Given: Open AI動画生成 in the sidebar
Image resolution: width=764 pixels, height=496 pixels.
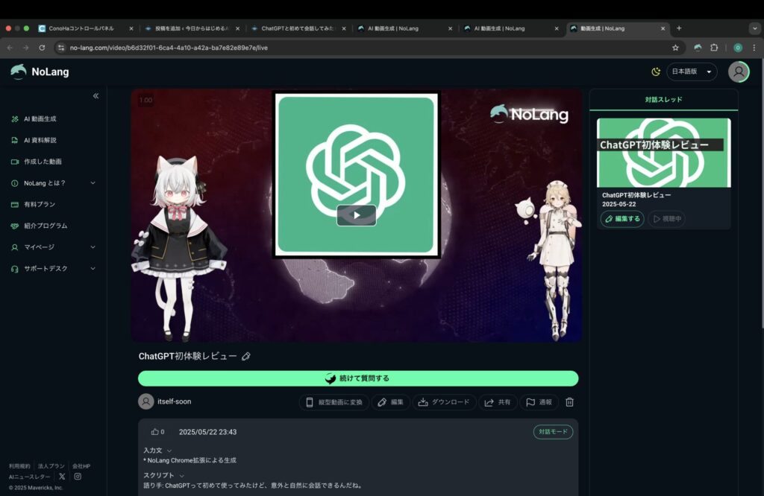Looking at the screenshot, I should click(40, 118).
